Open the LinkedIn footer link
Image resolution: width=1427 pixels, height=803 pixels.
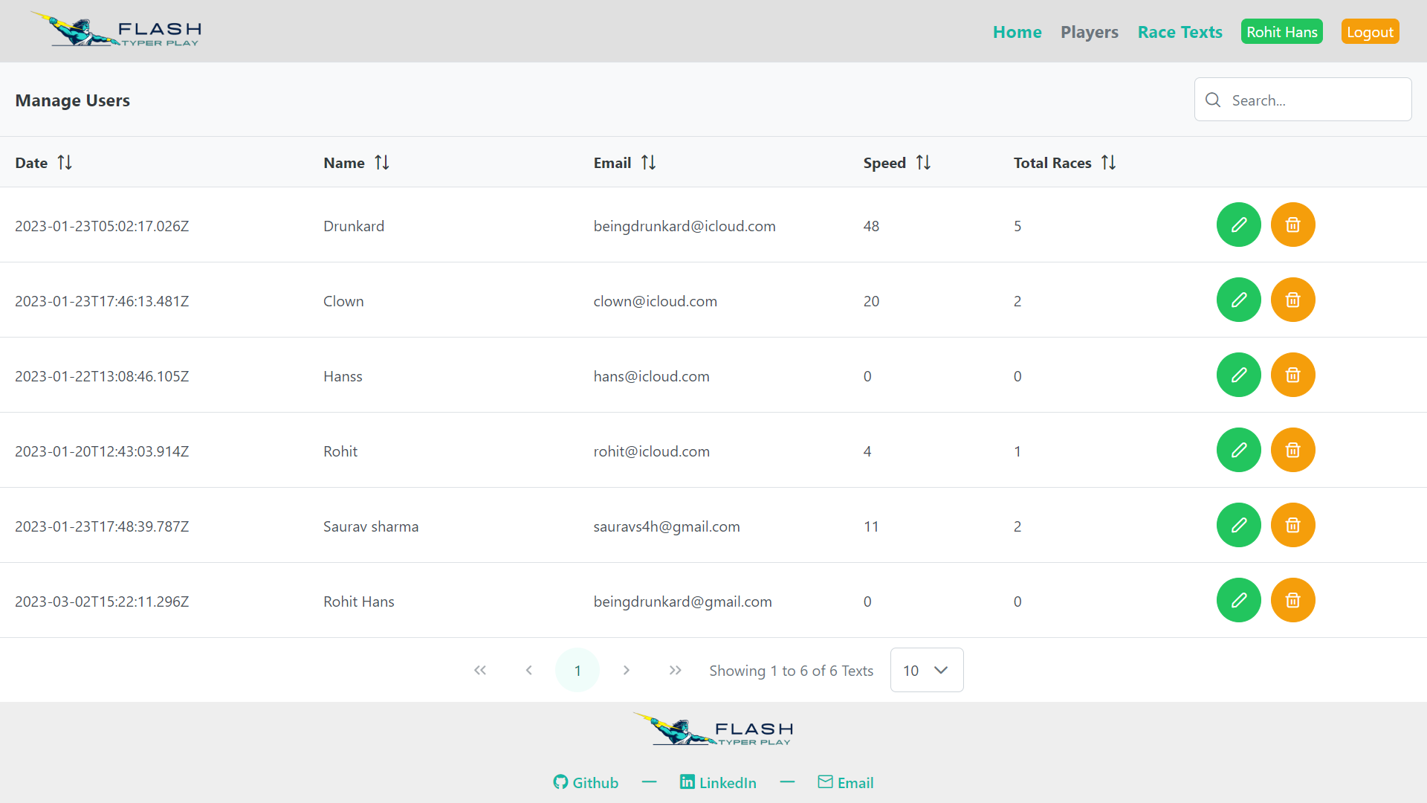pos(718,782)
